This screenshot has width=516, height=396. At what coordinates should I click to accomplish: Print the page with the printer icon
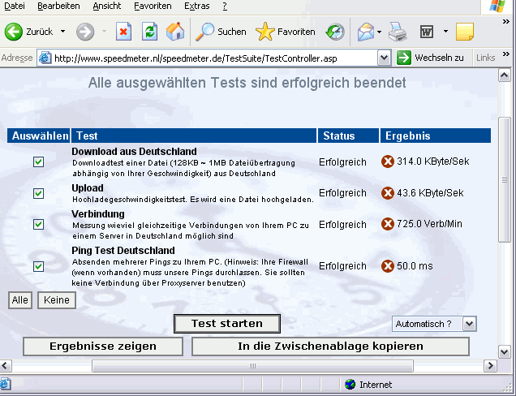pyautogui.click(x=398, y=32)
